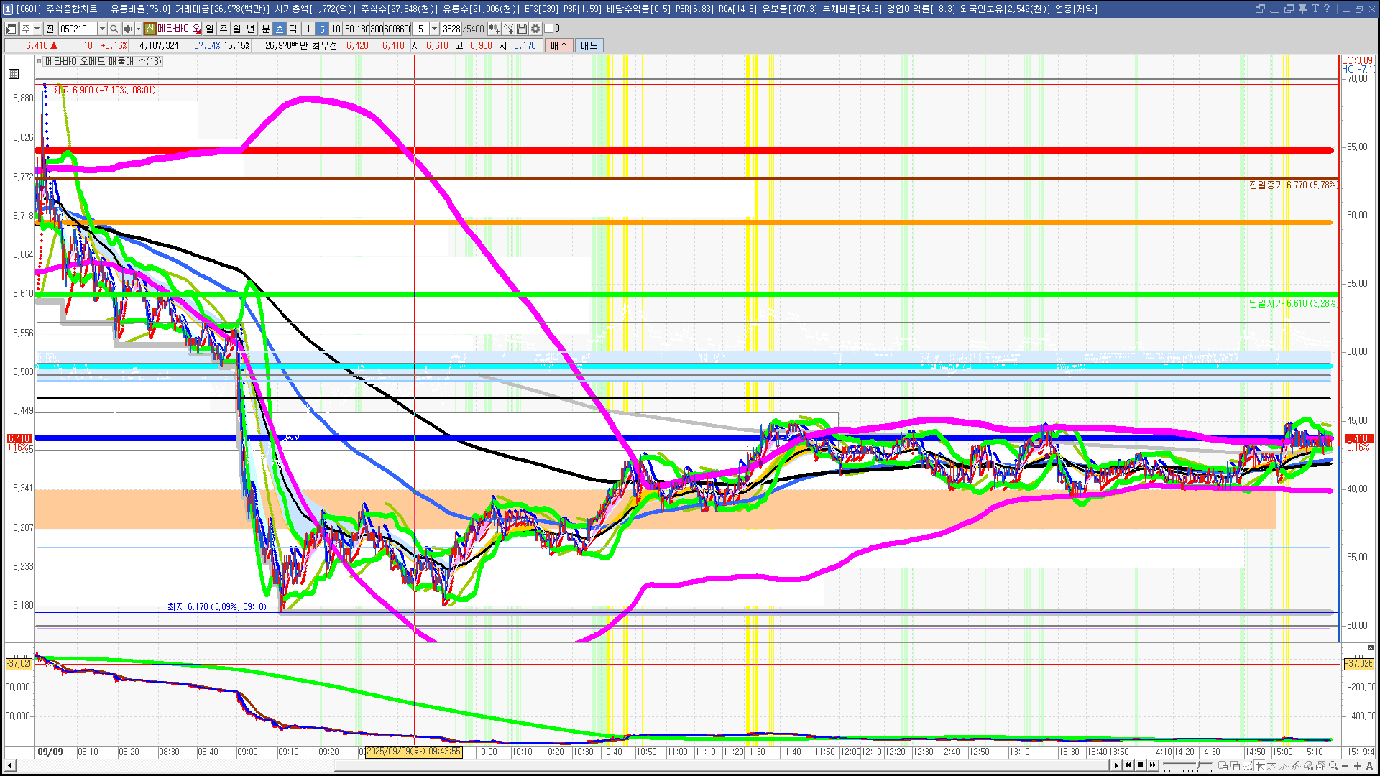Select the 5 interval period button

pos(321,29)
